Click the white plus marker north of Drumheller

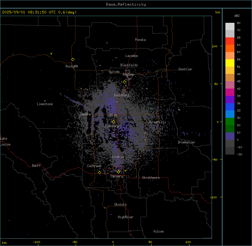(179, 110)
